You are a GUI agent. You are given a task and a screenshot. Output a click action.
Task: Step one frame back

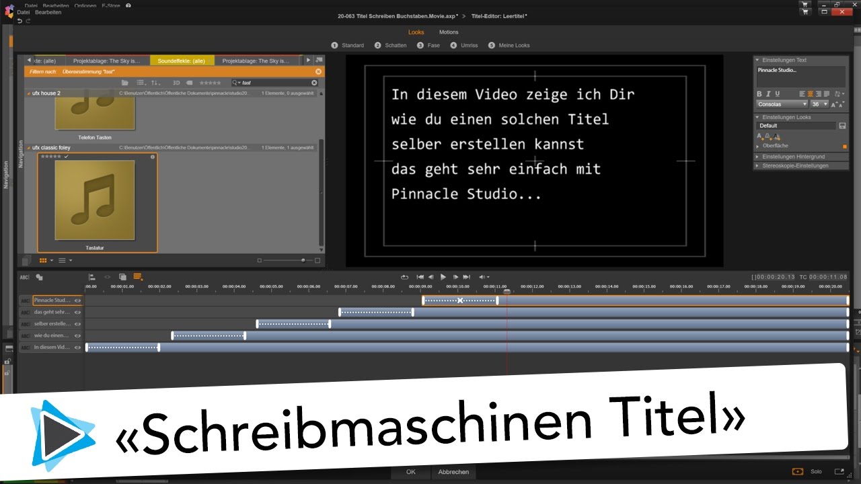[x=430, y=277]
